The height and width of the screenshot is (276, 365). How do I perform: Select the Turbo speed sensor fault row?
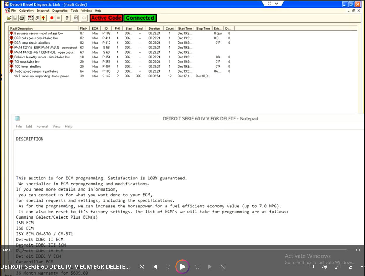pyautogui.click(x=36, y=71)
